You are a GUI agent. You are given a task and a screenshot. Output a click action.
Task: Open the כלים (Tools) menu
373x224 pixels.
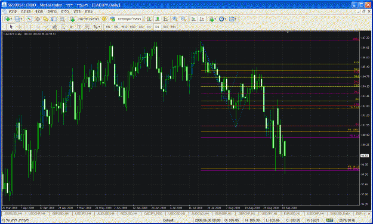click(64, 11)
